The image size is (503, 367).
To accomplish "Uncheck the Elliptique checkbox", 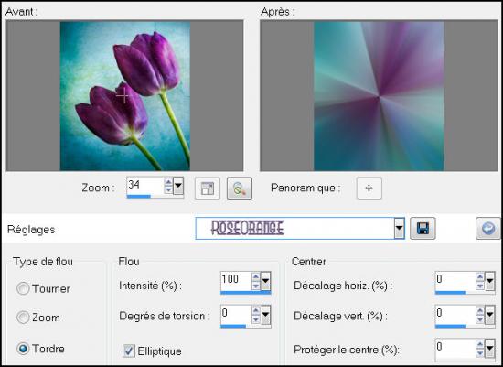I will tap(129, 351).
